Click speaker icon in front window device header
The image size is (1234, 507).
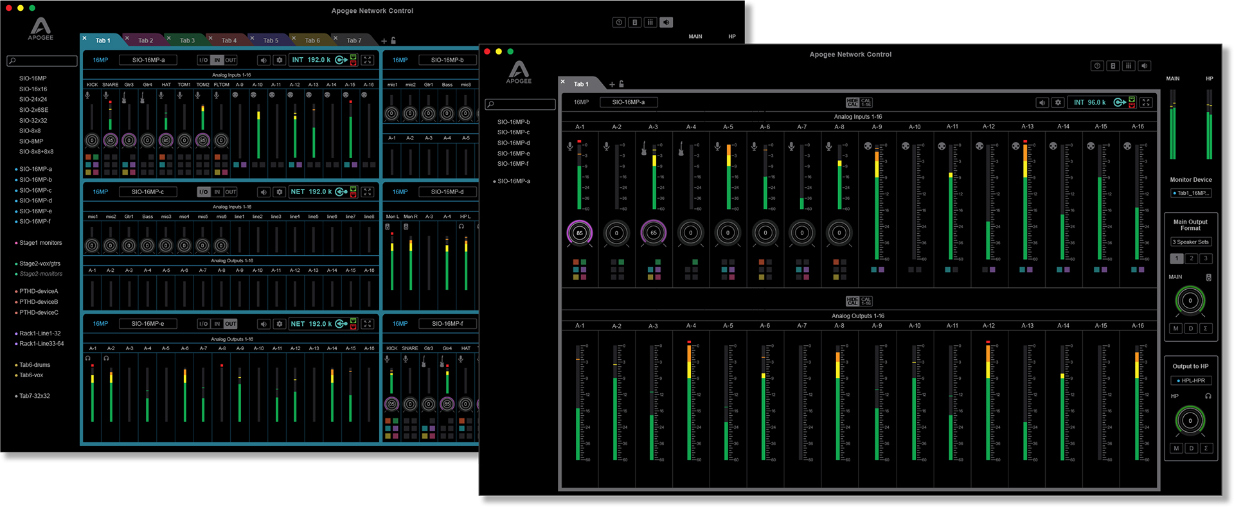pyautogui.click(x=1042, y=102)
